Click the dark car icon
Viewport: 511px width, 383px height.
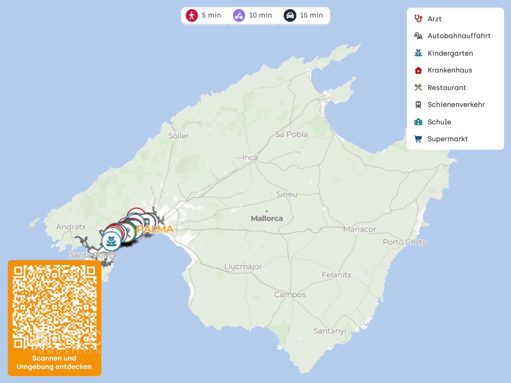(290, 15)
